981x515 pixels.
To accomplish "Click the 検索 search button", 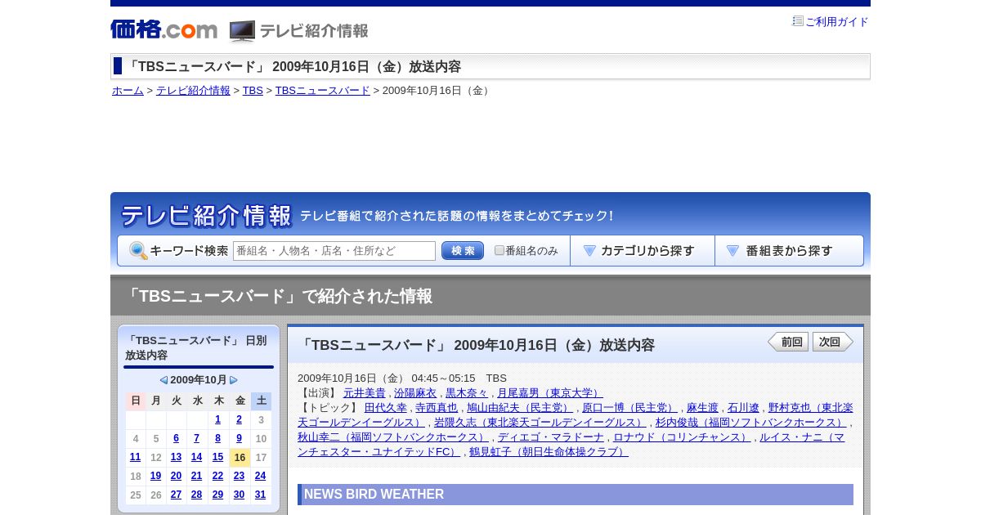I will click(463, 251).
